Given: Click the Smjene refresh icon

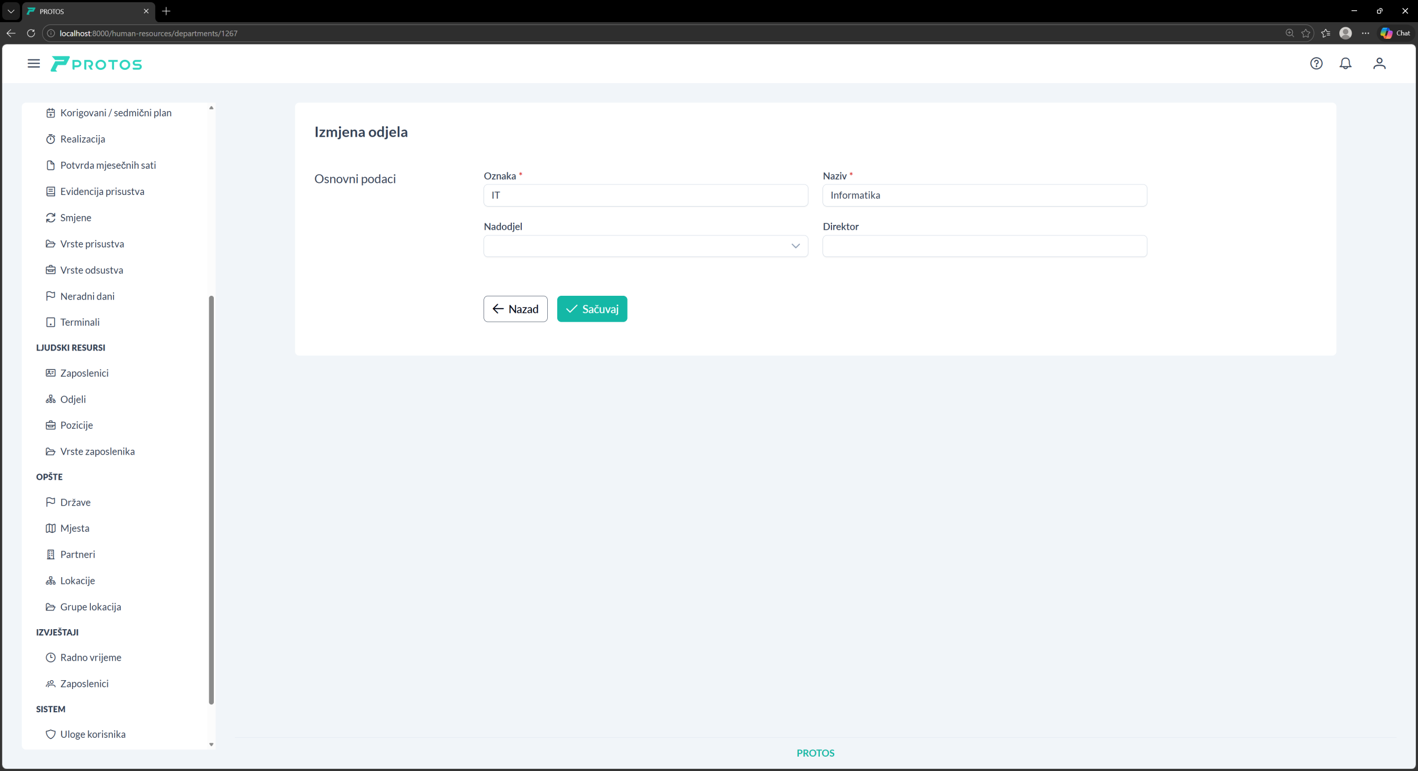Looking at the screenshot, I should point(50,218).
